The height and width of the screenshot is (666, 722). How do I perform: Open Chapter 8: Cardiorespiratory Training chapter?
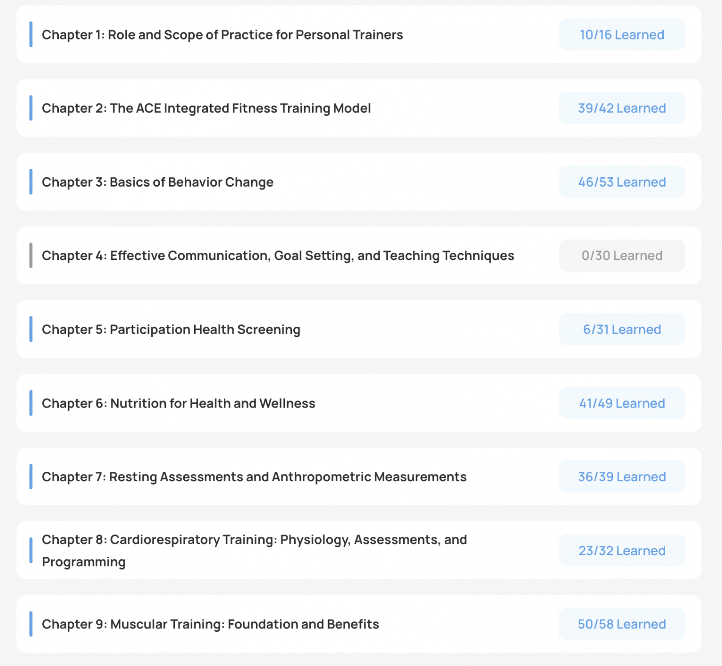tap(254, 550)
